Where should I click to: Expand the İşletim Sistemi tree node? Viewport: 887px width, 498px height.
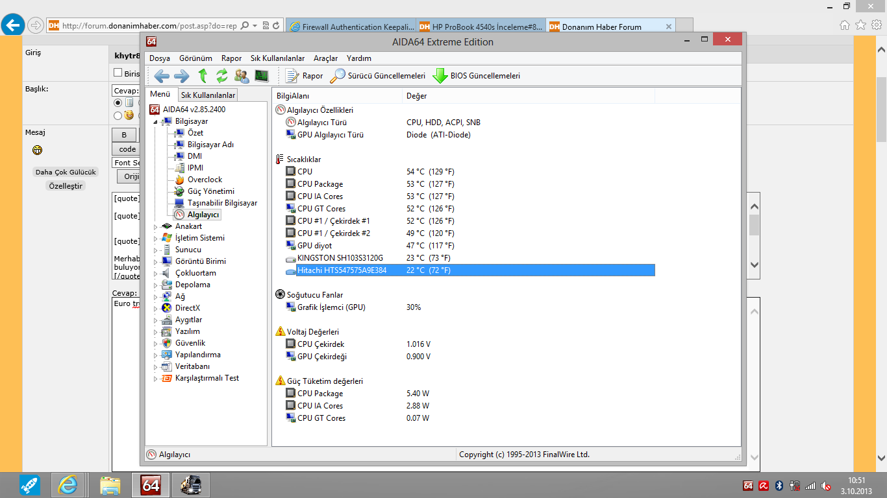(155, 239)
